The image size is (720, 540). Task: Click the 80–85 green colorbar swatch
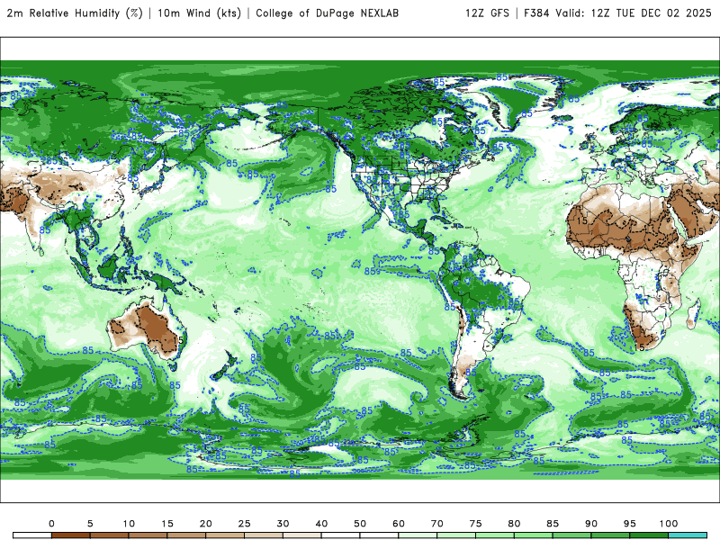point(534,535)
